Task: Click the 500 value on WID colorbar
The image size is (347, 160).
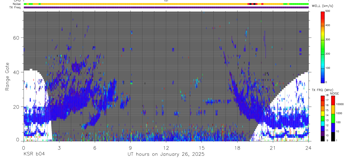Action: point(328,11)
